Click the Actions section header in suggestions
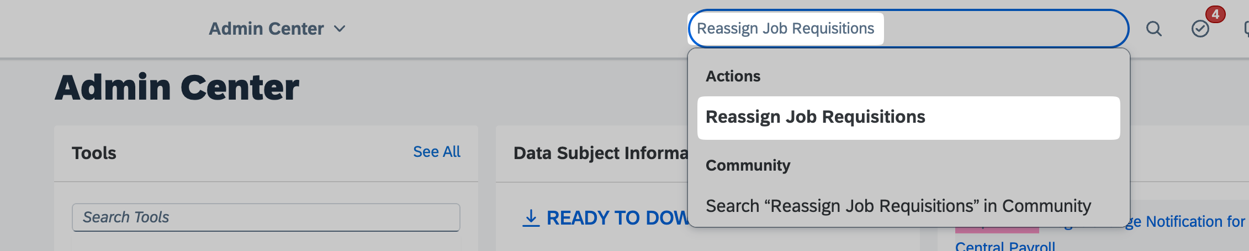 733,76
